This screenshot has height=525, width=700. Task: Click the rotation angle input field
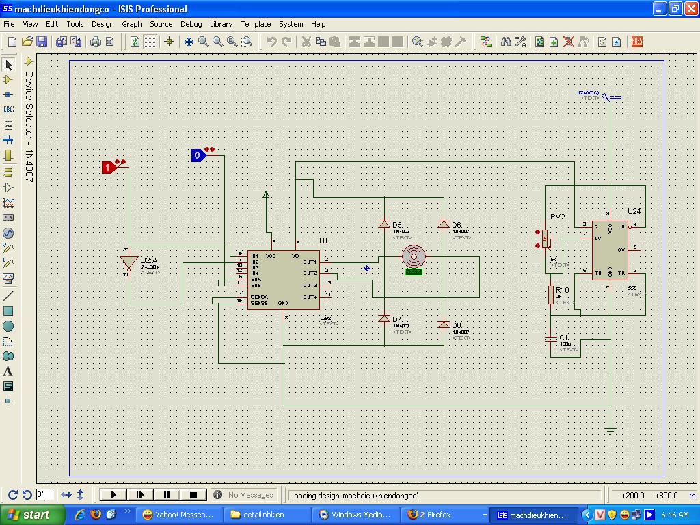click(45, 495)
